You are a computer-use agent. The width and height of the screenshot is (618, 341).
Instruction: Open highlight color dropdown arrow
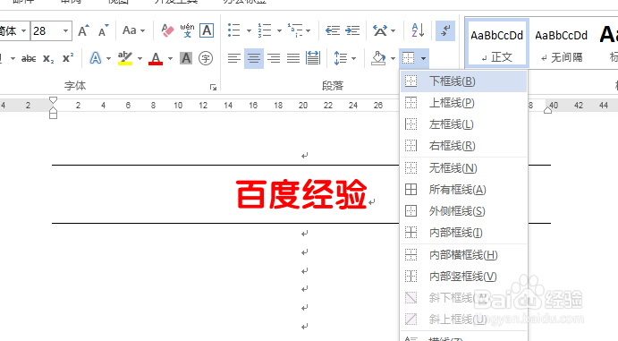tap(140, 59)
